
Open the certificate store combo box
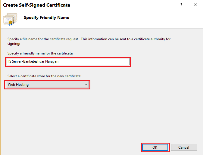coord(48,85)
